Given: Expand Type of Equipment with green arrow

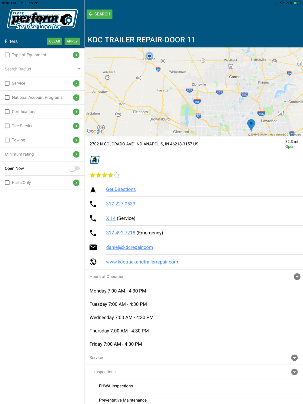Looking at the screenshot, I should [76, 55].
